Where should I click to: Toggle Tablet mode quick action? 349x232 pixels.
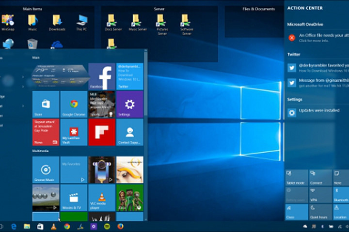tap(297, 177)
